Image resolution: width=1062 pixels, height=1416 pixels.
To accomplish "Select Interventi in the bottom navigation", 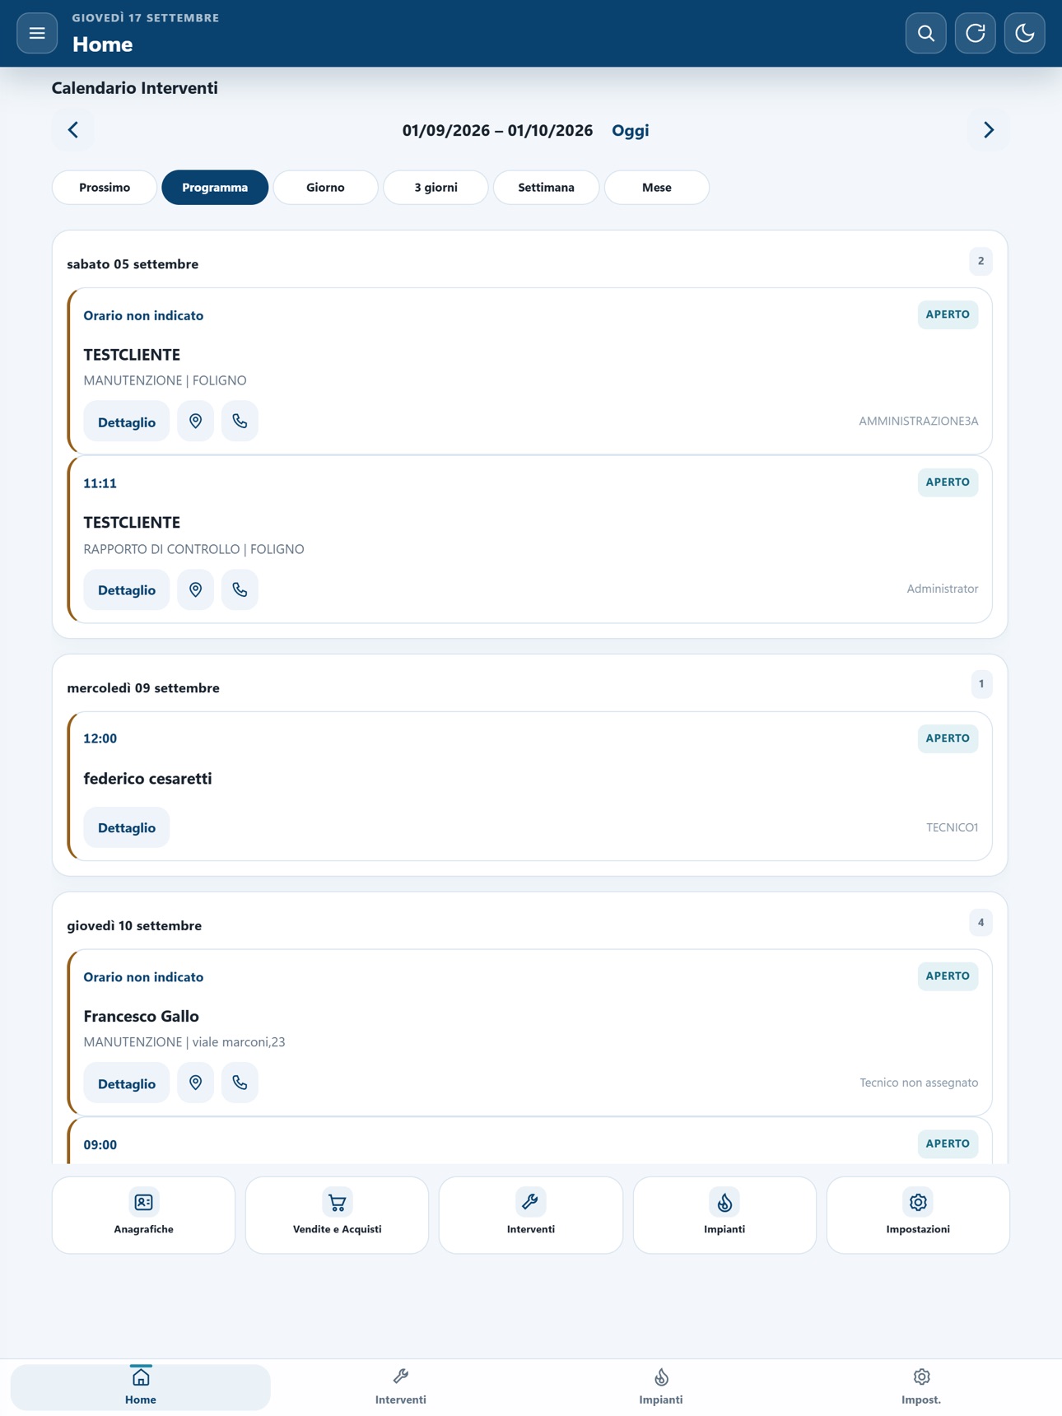I will 401,1387.
